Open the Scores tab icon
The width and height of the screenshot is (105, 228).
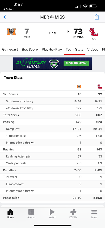click(x=31, y=212)
